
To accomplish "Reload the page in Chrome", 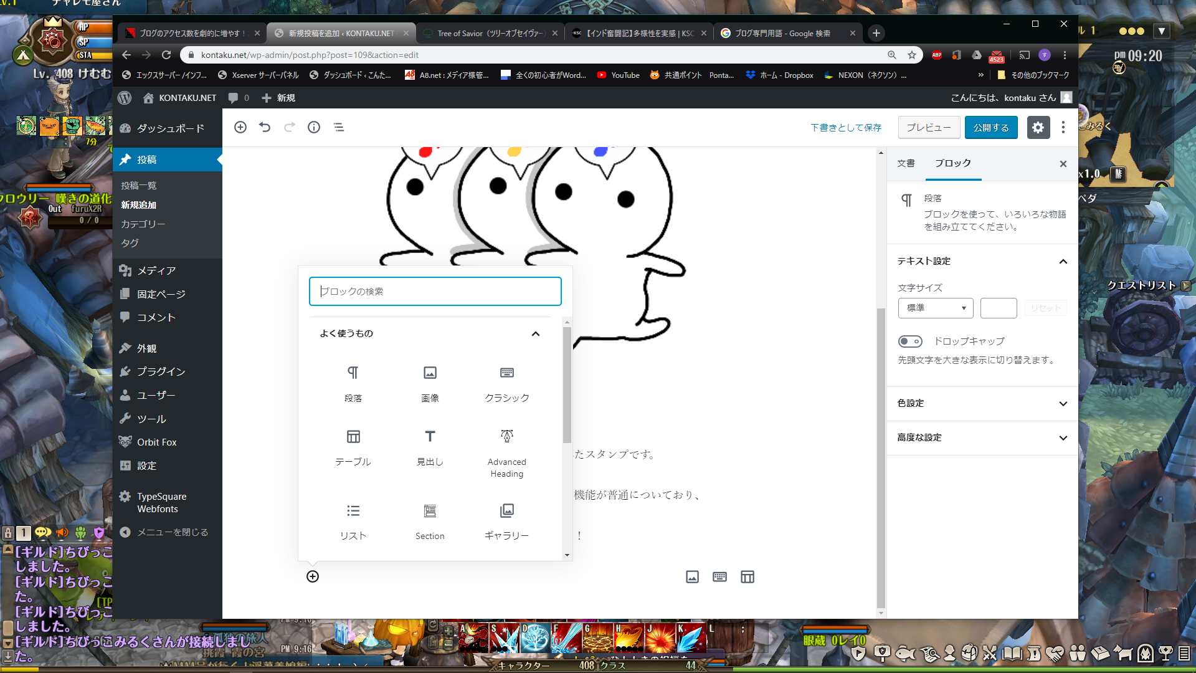I will click(x=166, y=55).
